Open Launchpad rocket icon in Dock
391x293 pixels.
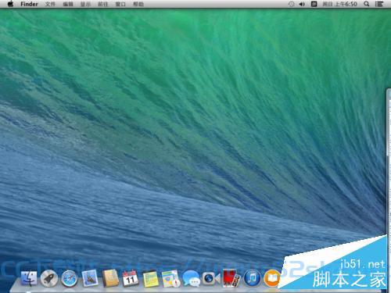[x=48, y=278]
